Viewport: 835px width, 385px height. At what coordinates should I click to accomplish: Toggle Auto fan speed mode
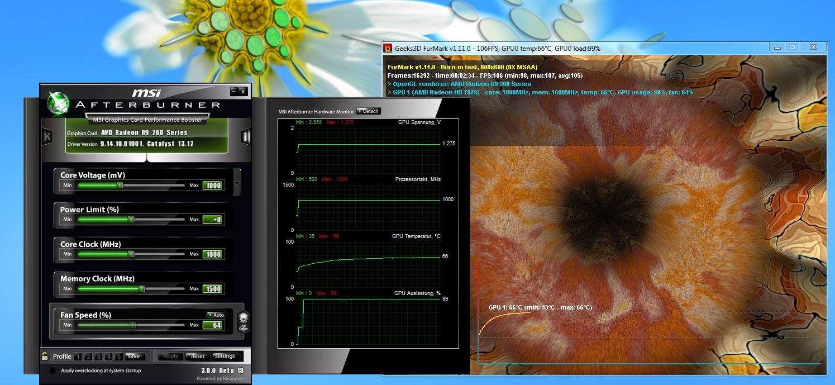point(216,315)
